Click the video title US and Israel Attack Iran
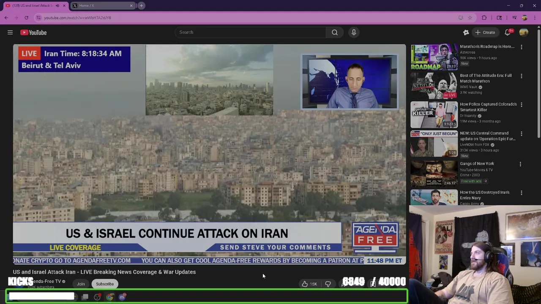The height and width of the screenshot is (304, 541). tap(104, 272)
